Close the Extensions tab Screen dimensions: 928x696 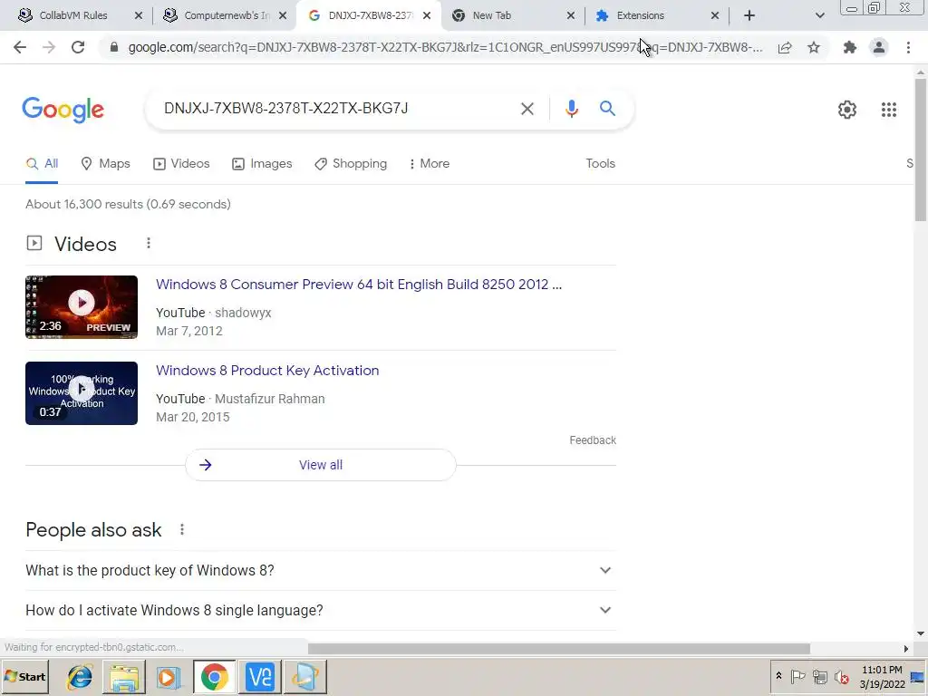[715, 15]
